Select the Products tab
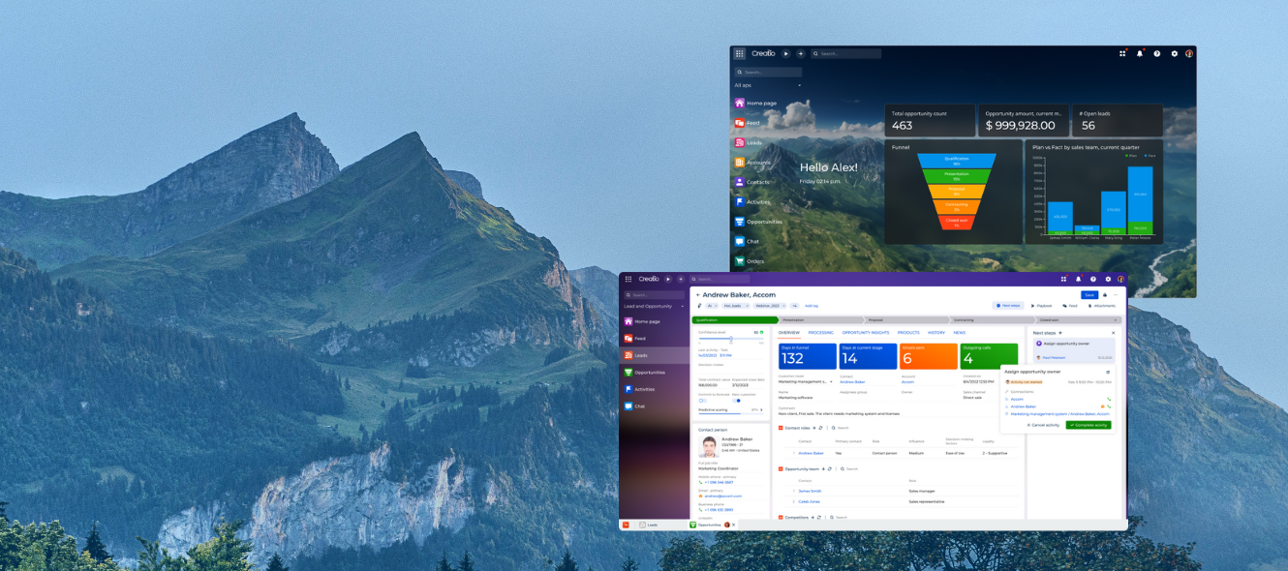The height and width of the screenshot is (571, 1288). [908, 332]
